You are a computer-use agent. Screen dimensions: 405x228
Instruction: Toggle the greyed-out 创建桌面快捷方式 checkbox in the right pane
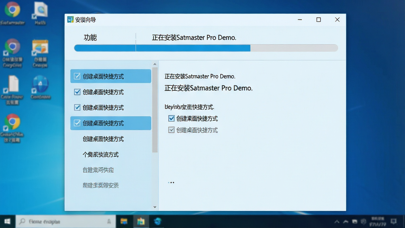click(x=171, y=130)
